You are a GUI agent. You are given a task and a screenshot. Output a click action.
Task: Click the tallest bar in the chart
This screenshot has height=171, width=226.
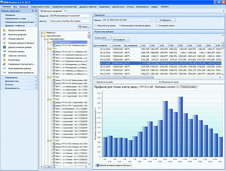(x=180, y=127)
